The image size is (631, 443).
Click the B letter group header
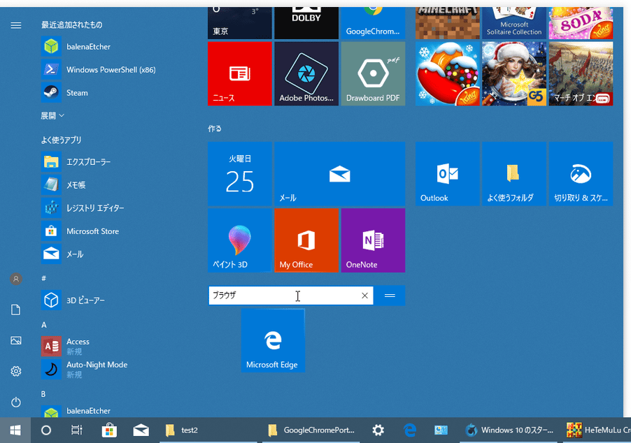pos(43,394)
